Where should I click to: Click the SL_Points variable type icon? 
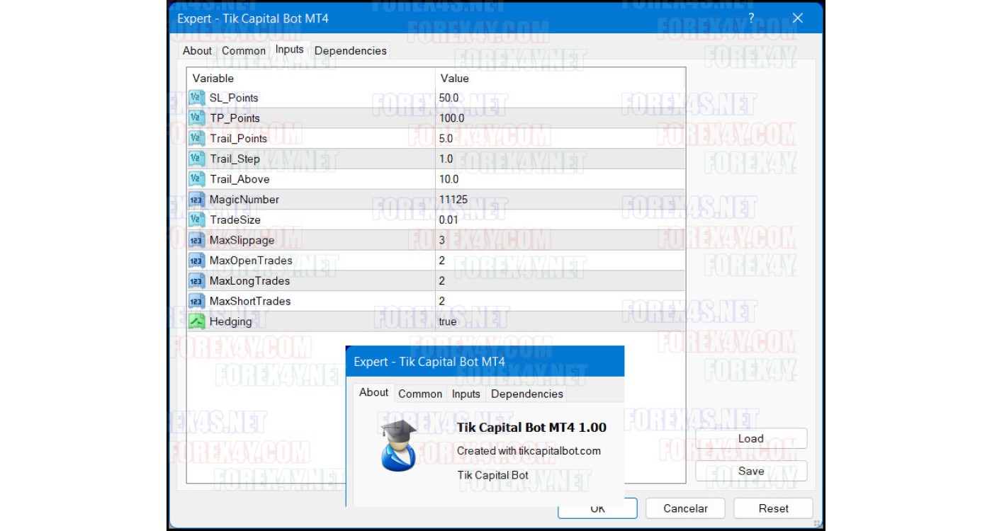pos(197,98)
